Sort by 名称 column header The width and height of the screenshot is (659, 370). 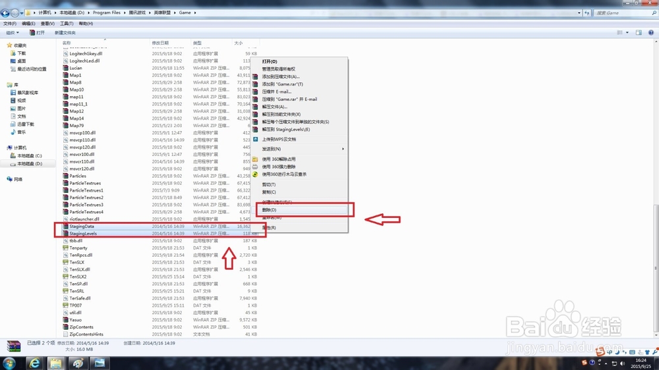67,43
